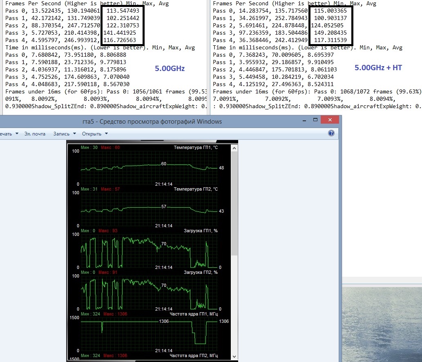The width and height of the screenshot is (422, 362).
Task: Open the Открыть dropdown menu
Action: pyautogui.click(x=94, y=133)
